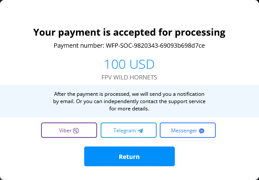259x180 pixels.
Task: Click the "After the payment is processed" line
Action: click(129, 94)
